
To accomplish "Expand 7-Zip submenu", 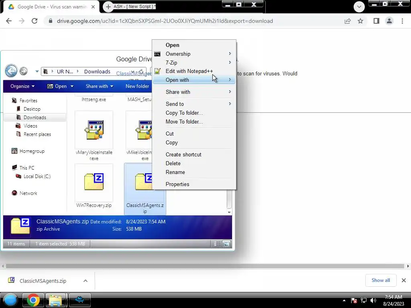I will pos(194,63).
